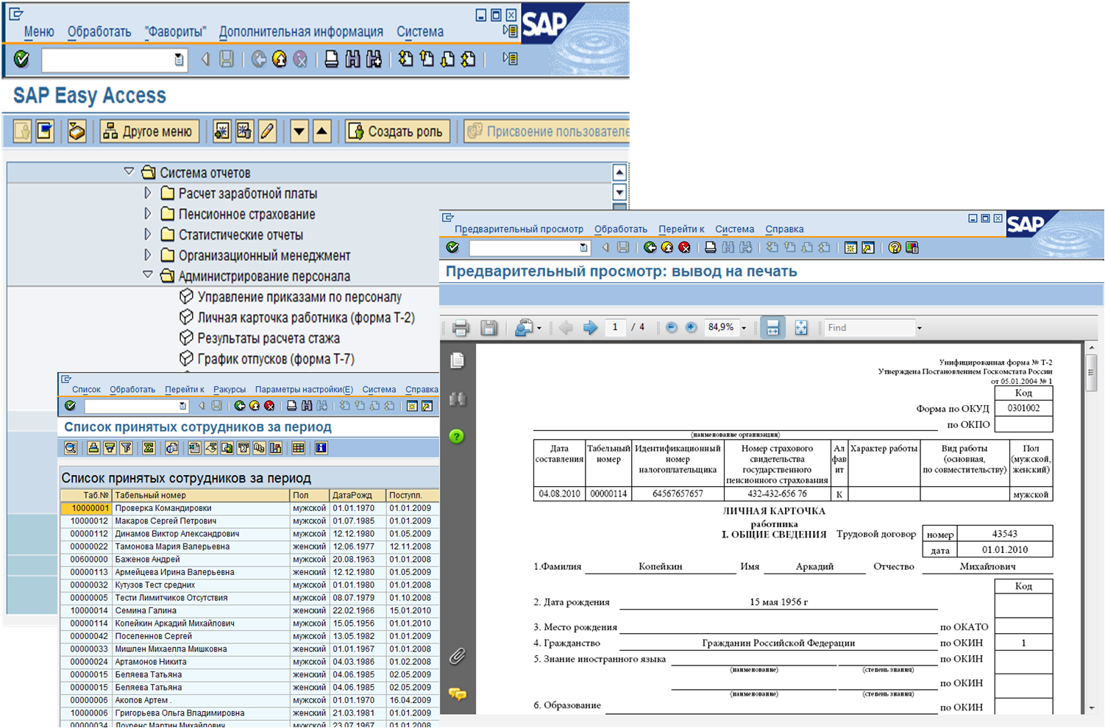The width and height of the screenshot is (1105, 728).
Task: Click the Sigma total icon in employee list toolbar
Action: point(149,448)
